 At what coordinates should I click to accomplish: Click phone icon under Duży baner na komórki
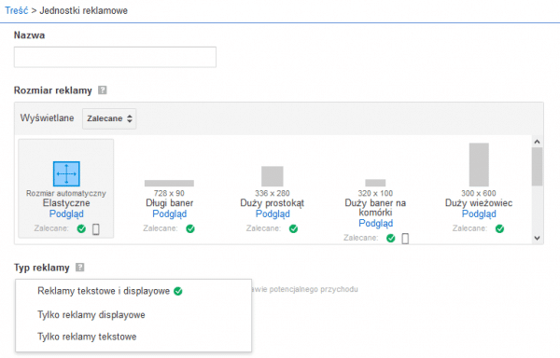click(405, 239)
